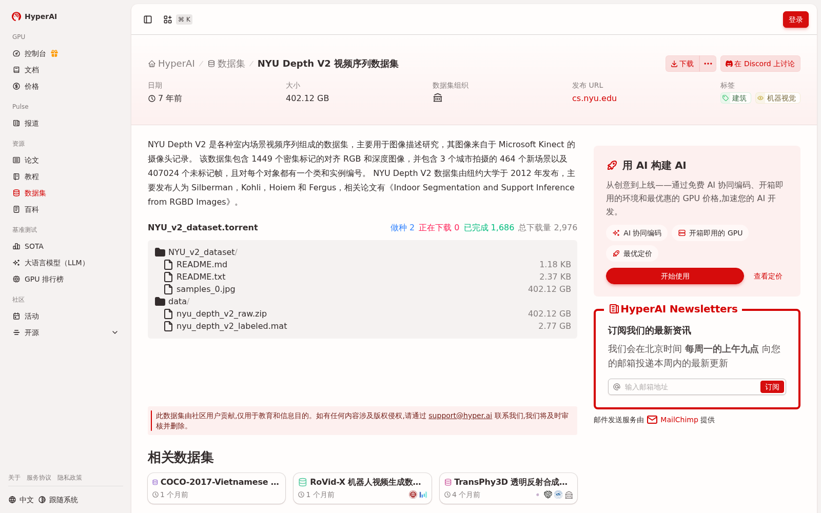Click 隐私政策 footer link
Viewport: 821px width, 513px height.
point(70,478)
